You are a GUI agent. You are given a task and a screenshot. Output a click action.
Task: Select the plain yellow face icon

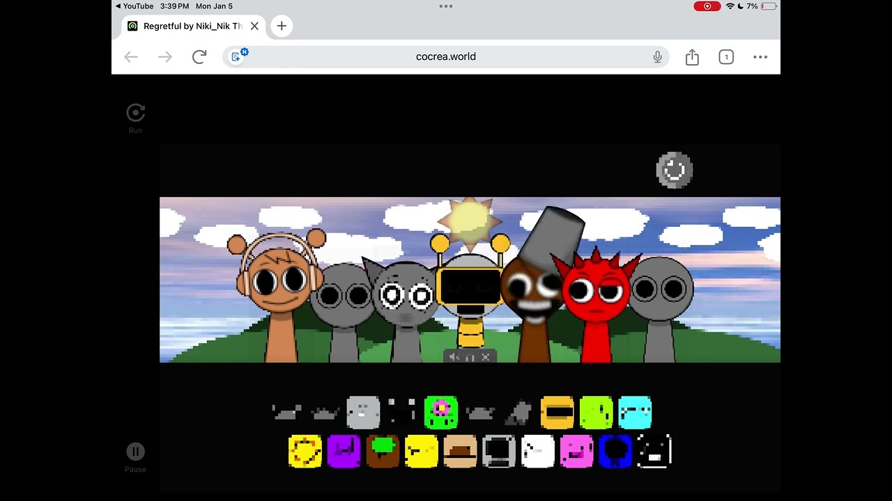click(422, 452)
